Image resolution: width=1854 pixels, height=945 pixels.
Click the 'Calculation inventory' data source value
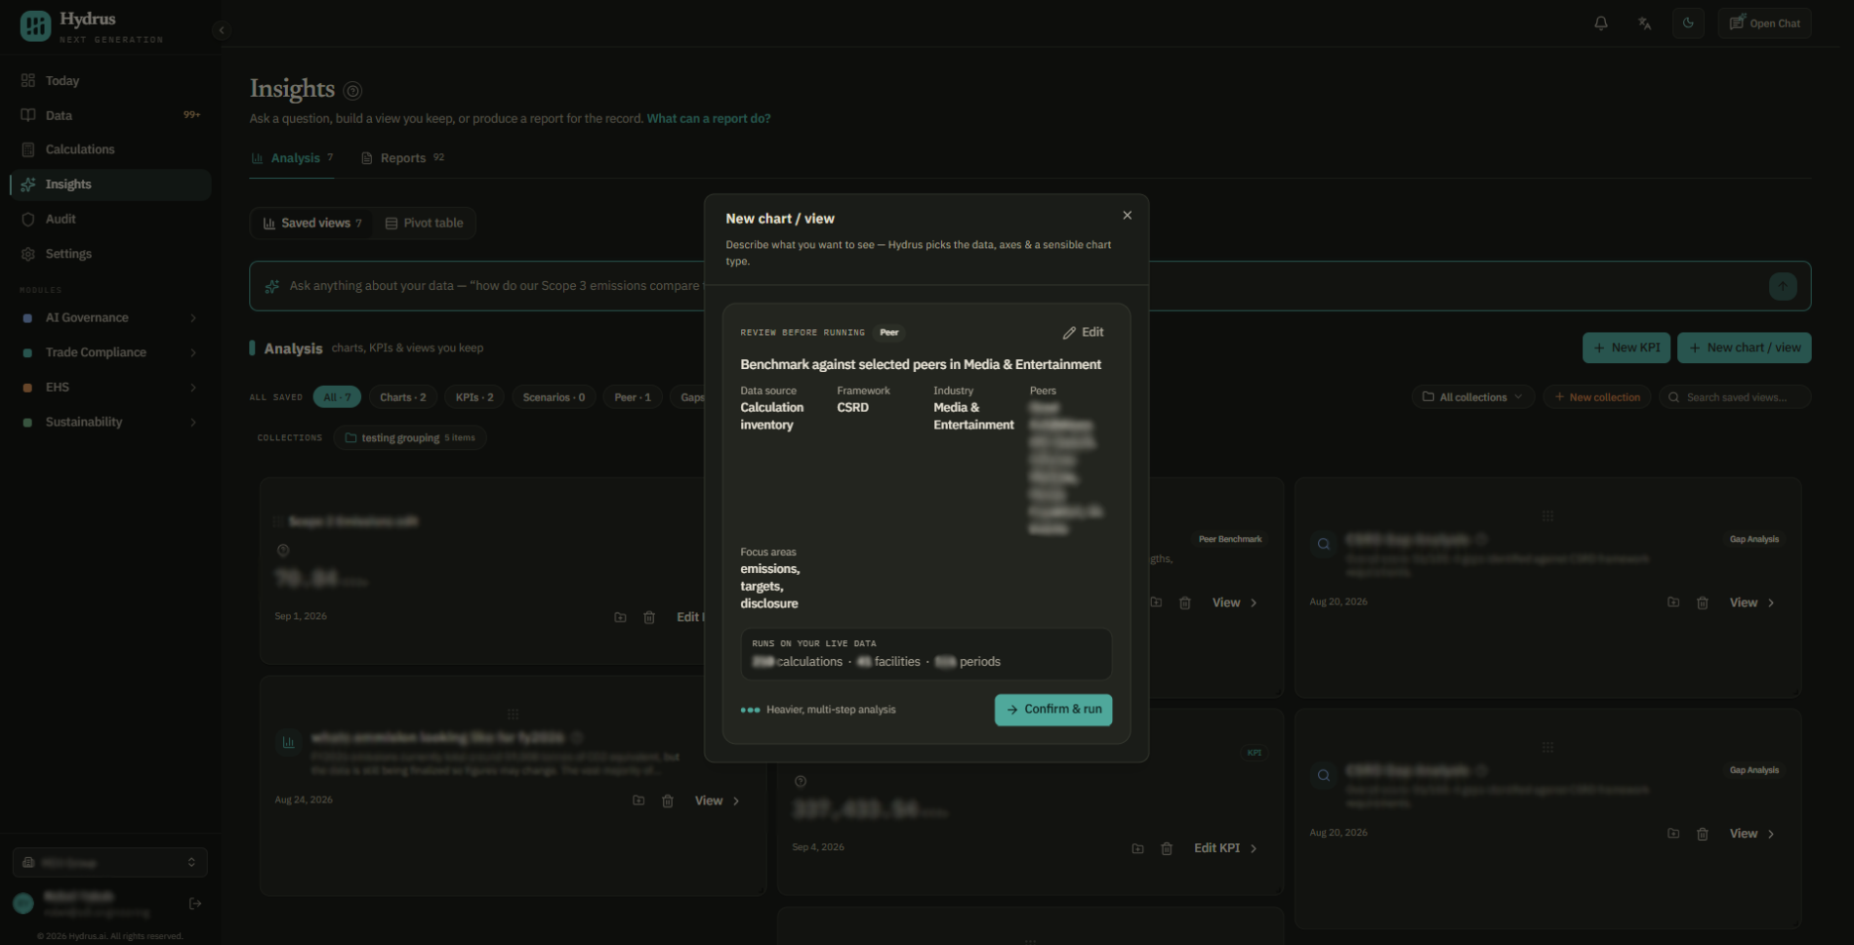(x=771, y=417)
